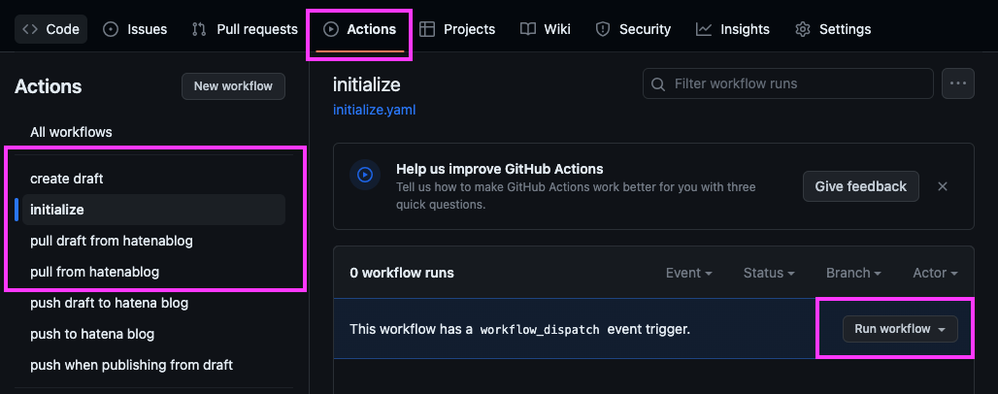Open the Run workflow dropdown
The width and height of the screenshot is (998, 394).
pos(900,329)
